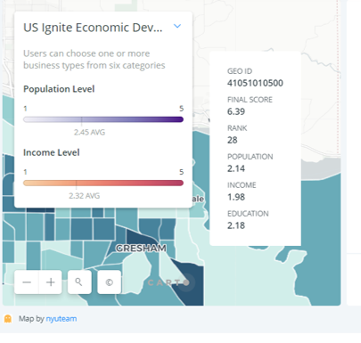Click the RANK value 28
The width and height of the screenshot is (361, 343).
click(232, 140)
